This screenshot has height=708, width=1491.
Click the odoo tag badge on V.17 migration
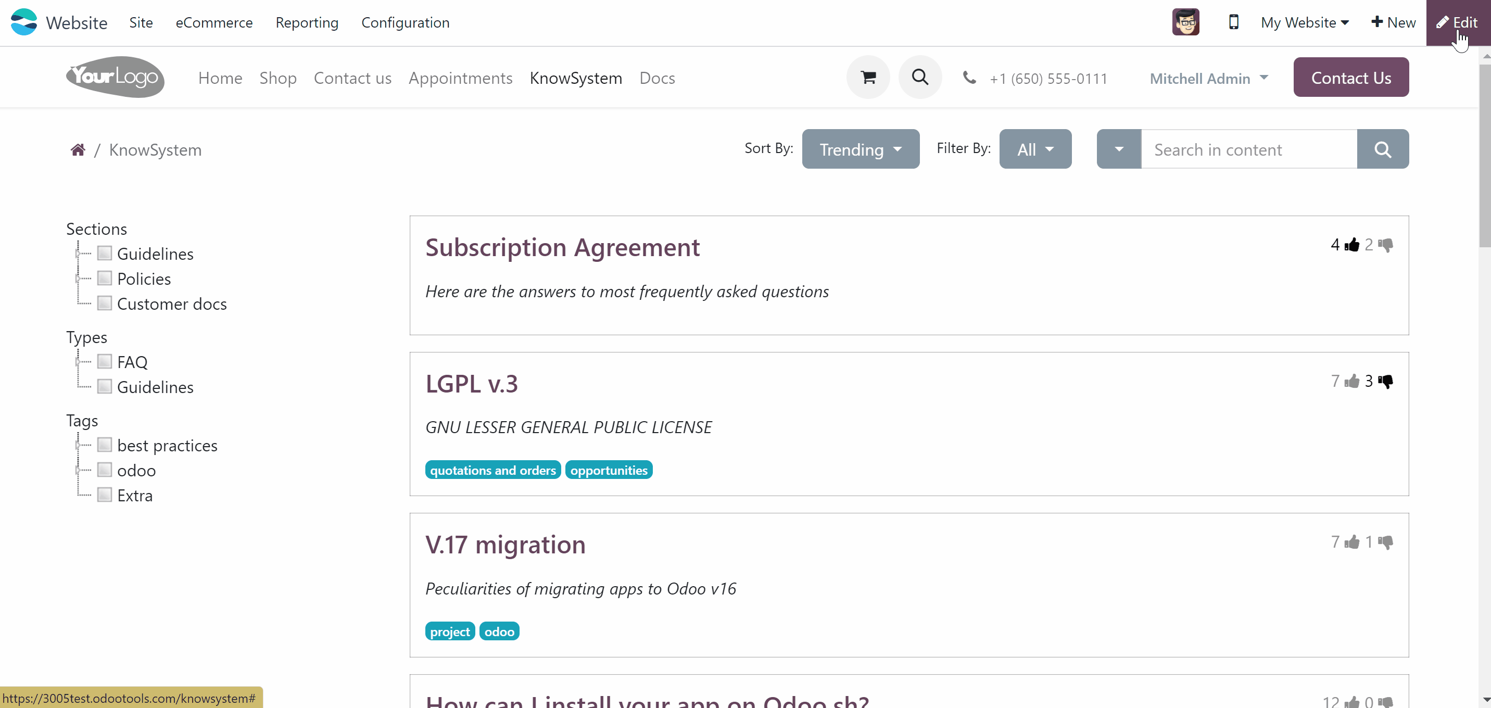499,631
